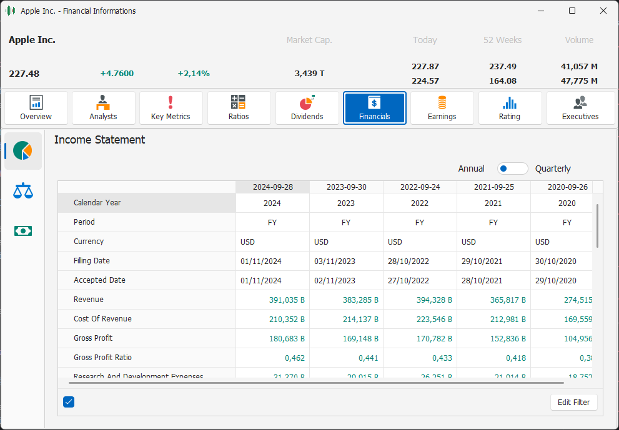Click the horizontal scrollbar under the table
This screenshot has width=619, height=430.
[316, 383]
